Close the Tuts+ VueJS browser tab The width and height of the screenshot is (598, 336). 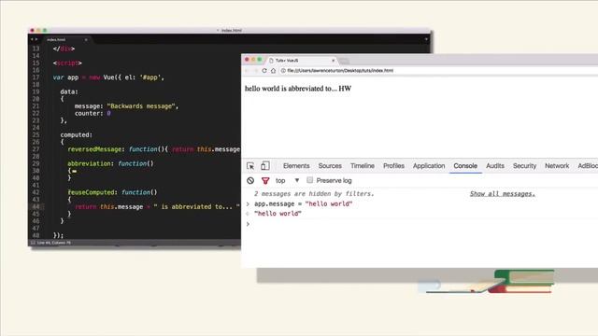coord(333,60)
